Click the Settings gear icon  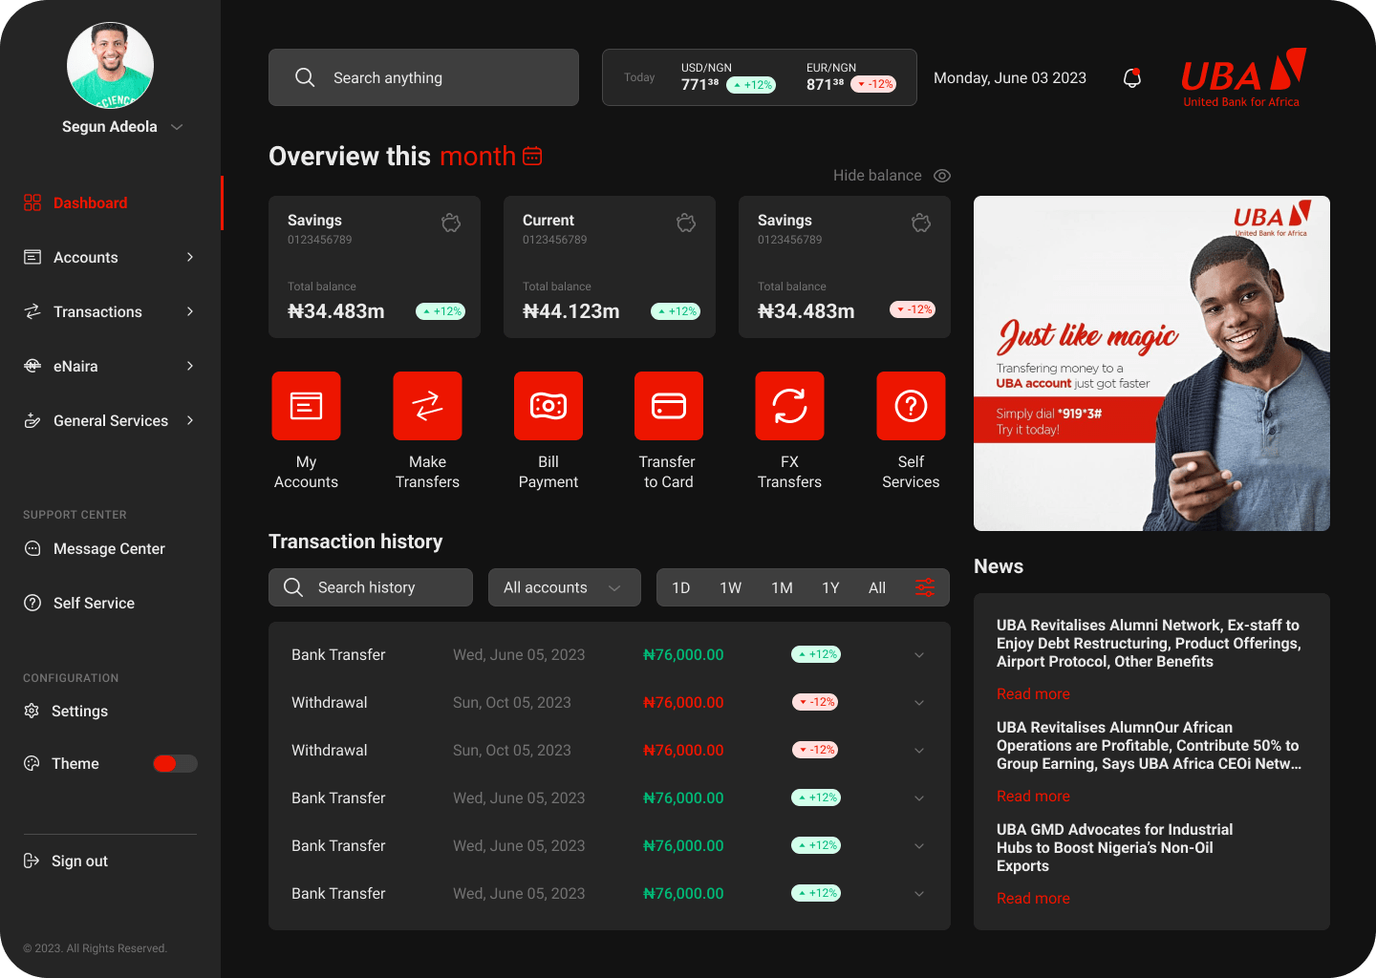click(x=32, y=711)
